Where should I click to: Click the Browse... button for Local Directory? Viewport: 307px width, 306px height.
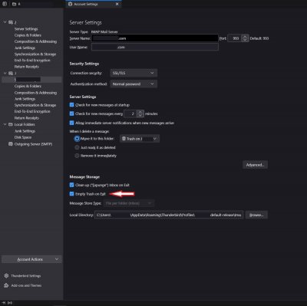pos(256,215)
